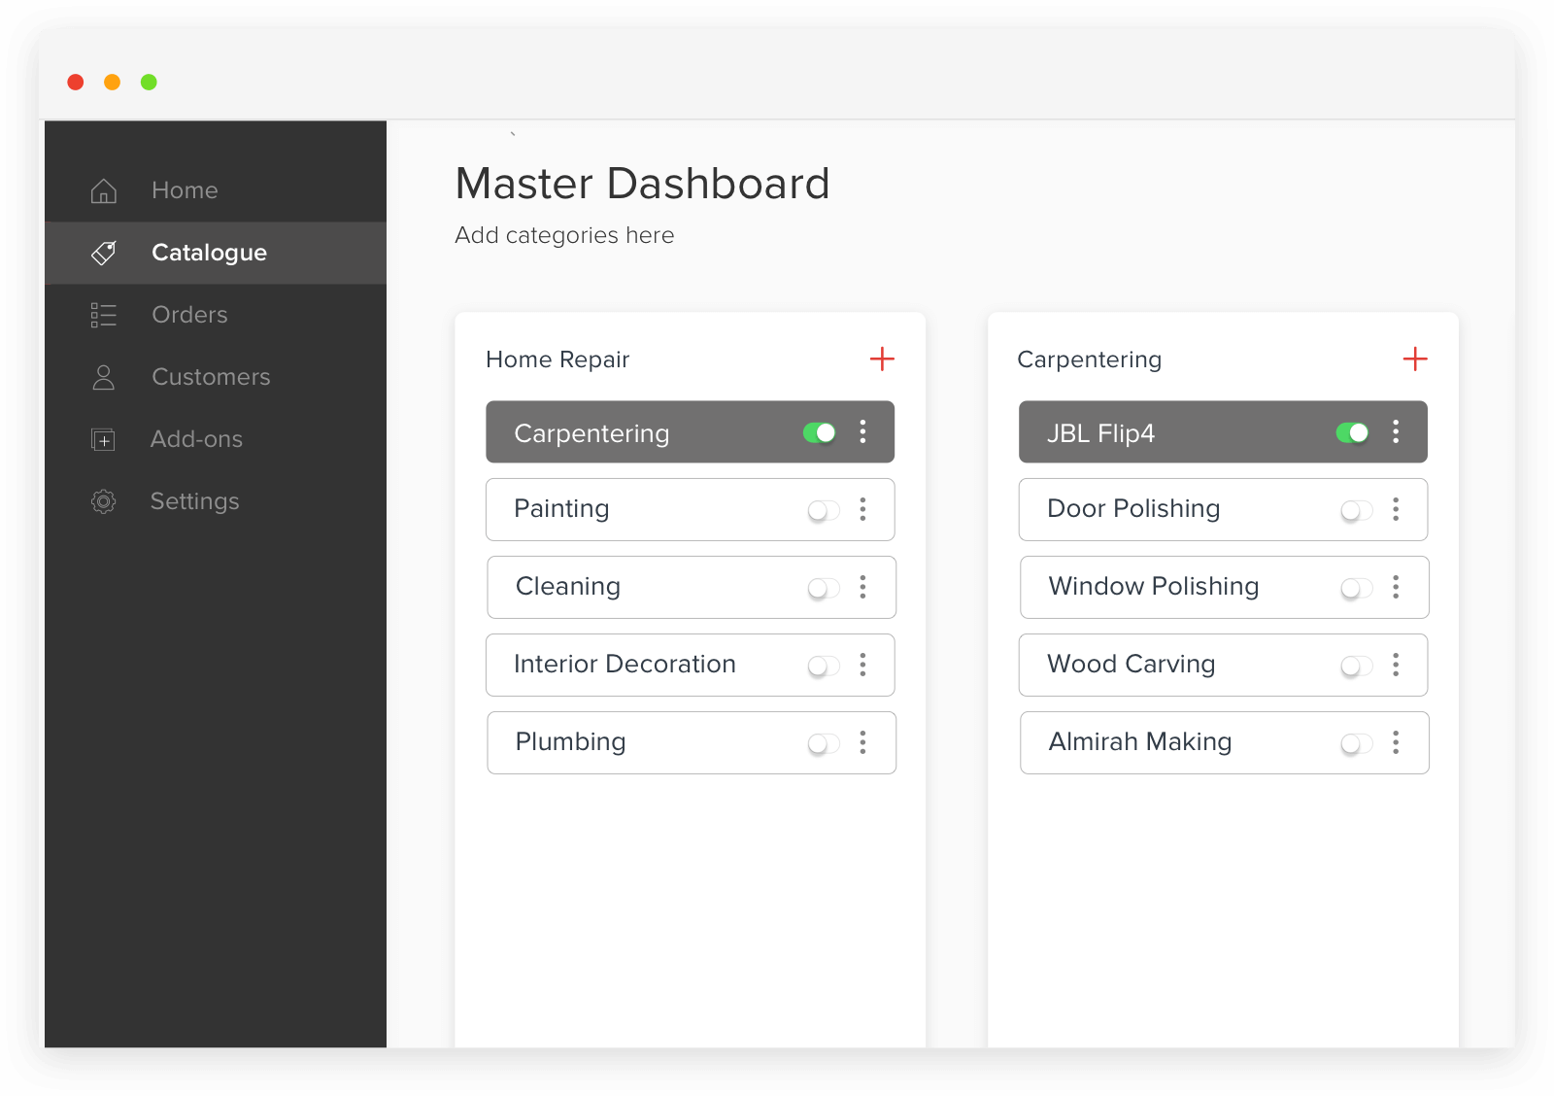Open Customers section label
This screenshot has height=1096, width=1554.
coord(211,377)
